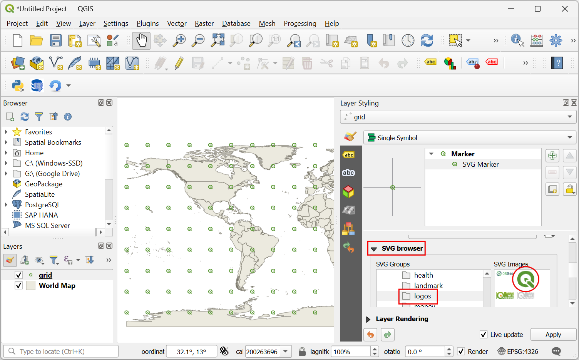This screenshot has height=360, width=579.
Task: Select the large QGIS logo SVG image
Action: pos(525,279)
